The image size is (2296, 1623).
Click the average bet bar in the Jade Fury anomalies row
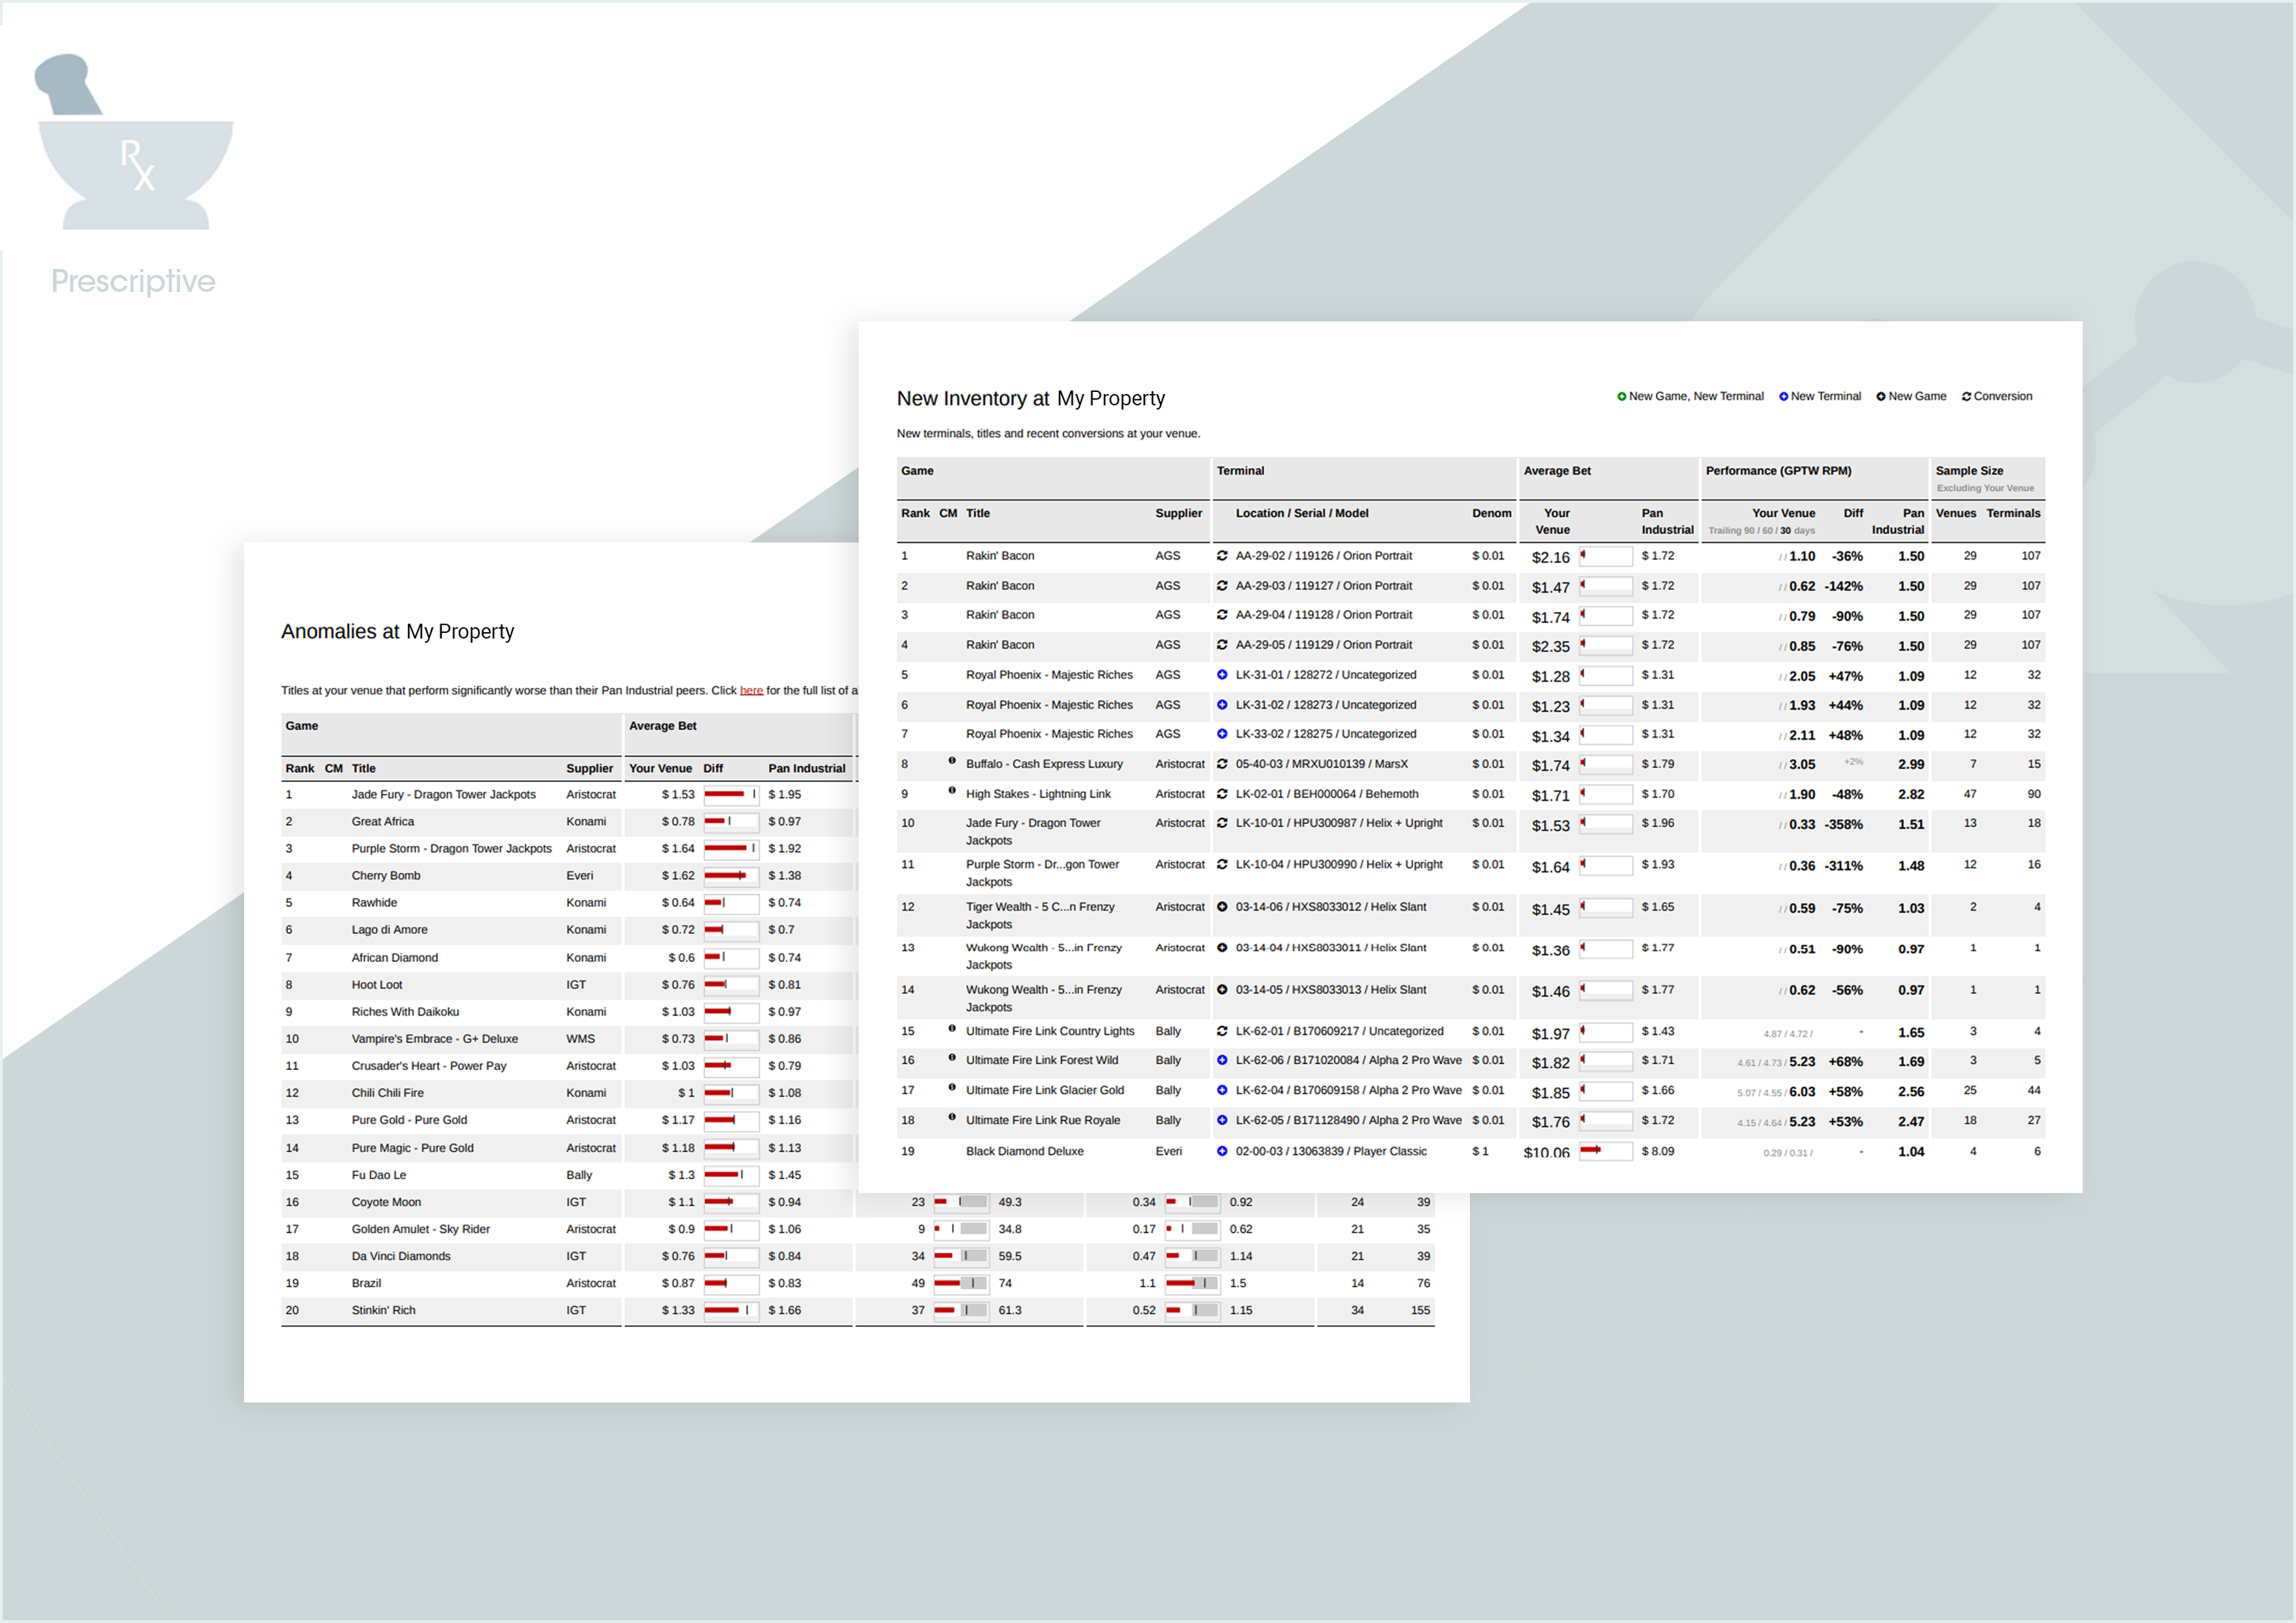click(x=731, y=795)
